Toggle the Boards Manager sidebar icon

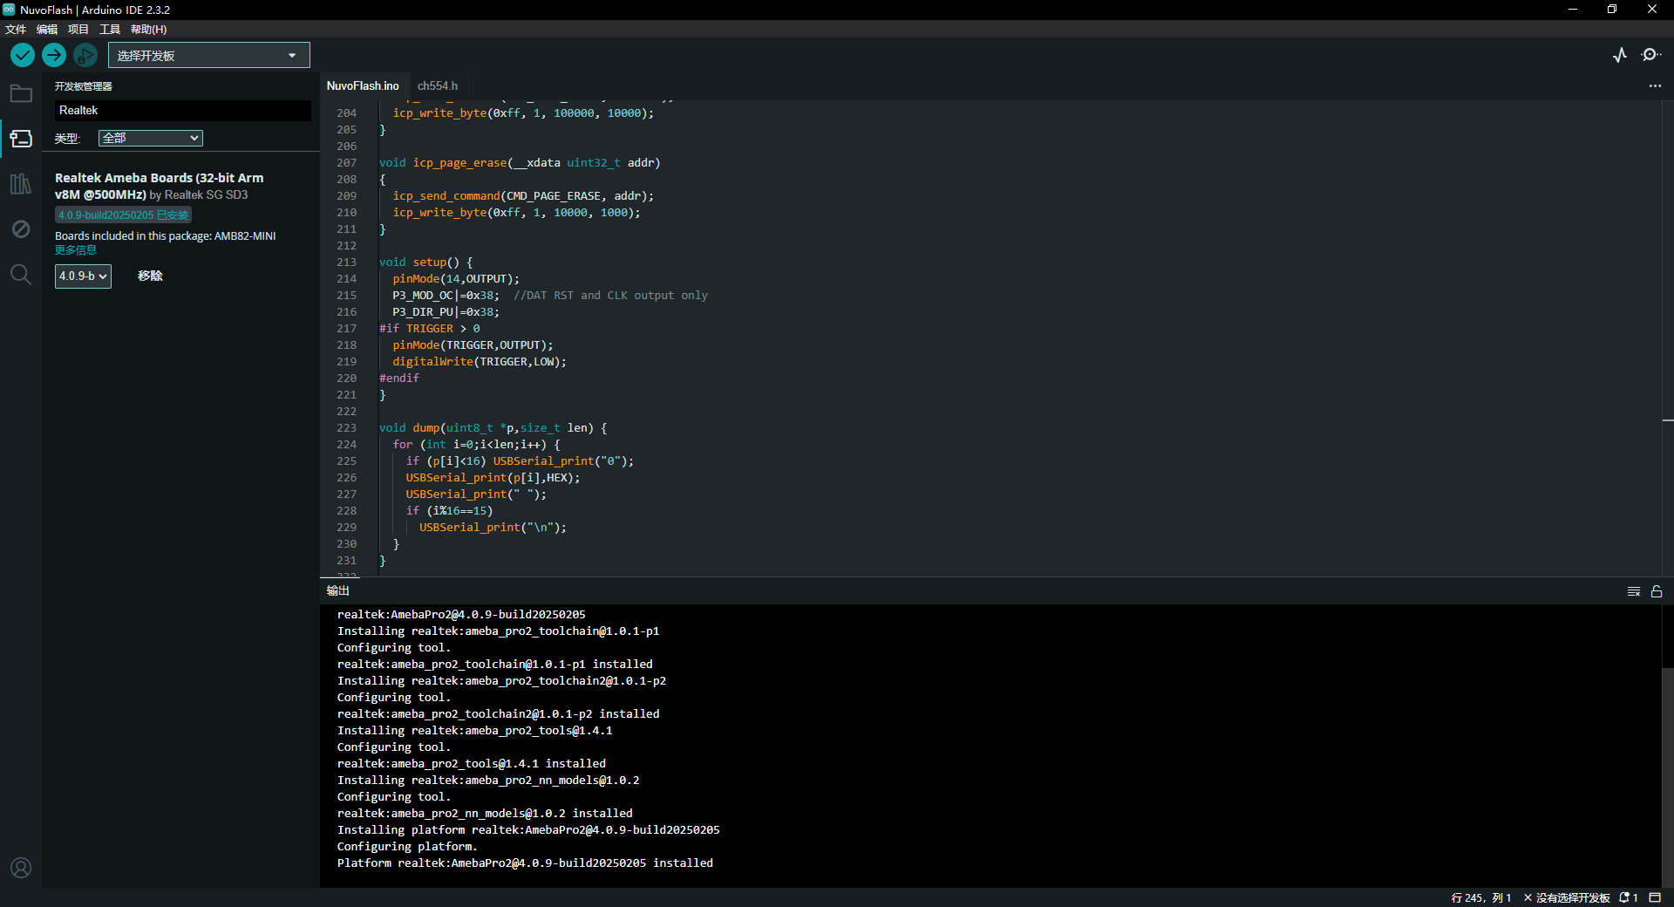click(x=21, y=139)
